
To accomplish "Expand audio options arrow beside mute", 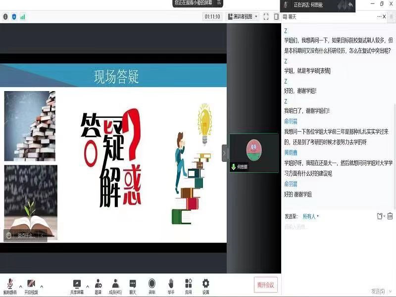I will (20, 286).
